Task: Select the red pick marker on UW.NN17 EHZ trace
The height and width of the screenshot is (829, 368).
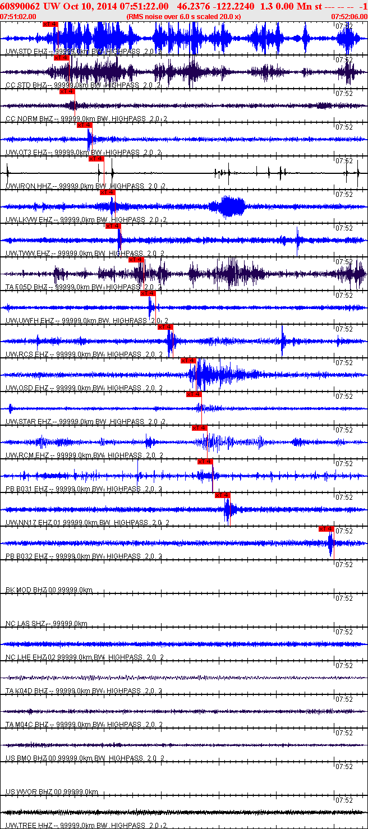Action: [x=223, y=495]
